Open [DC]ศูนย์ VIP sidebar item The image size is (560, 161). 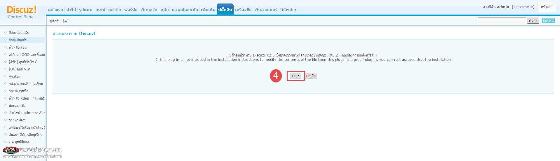tap(19, 69)
